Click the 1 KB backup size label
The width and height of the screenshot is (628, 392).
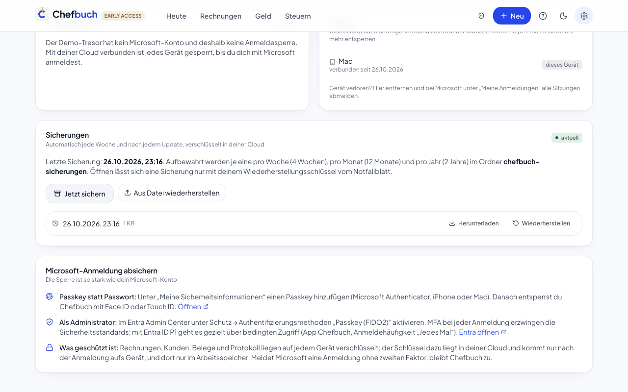[129, 223]
